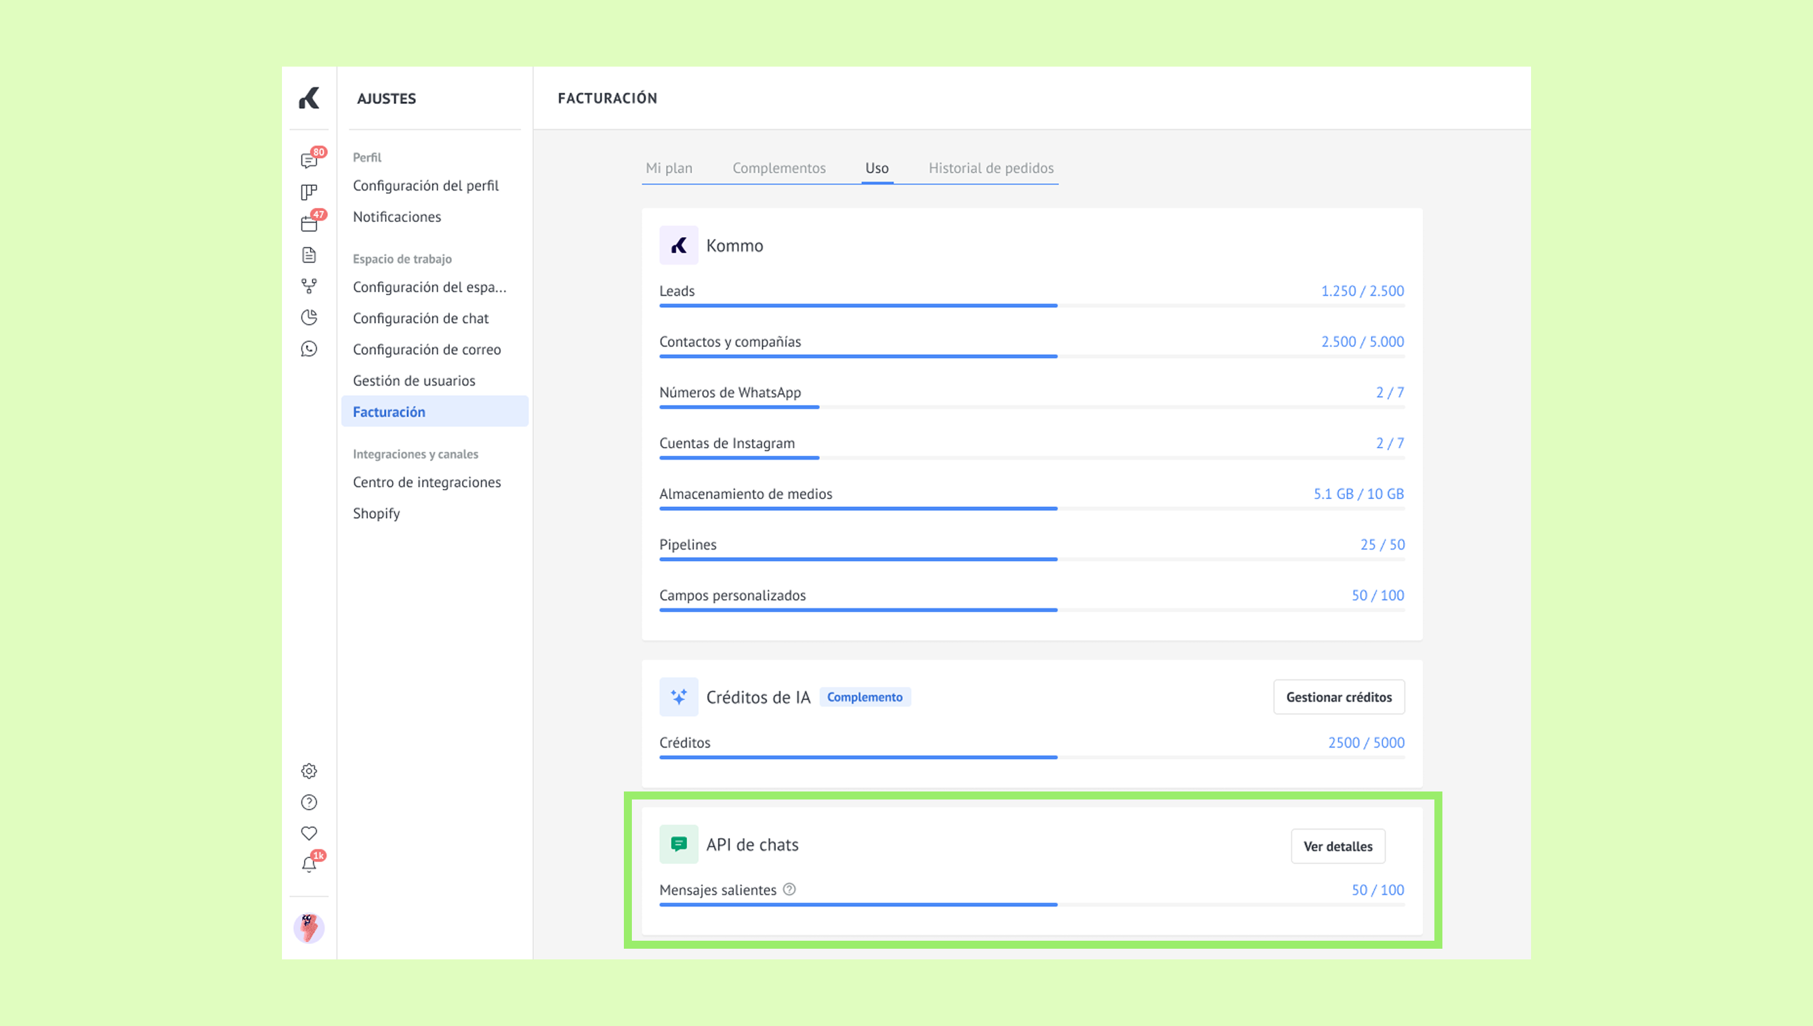Switch to the Complementos tab
Viewport: 1813px width, 1026px height.
click(779, 168)
